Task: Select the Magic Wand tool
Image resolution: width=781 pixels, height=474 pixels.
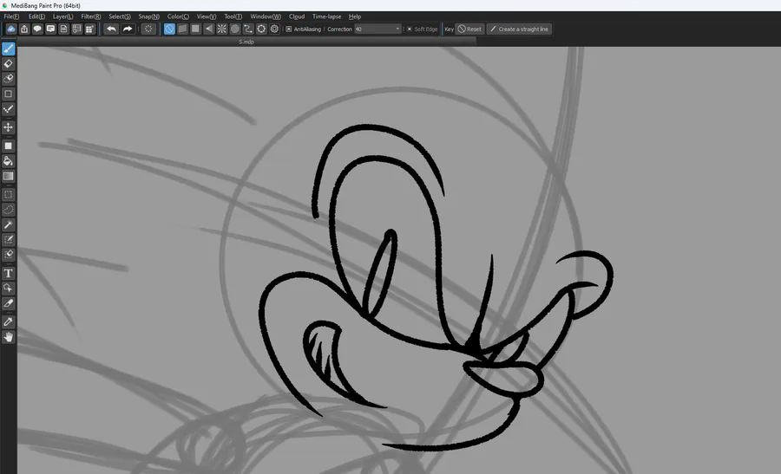Action: pos(9,224)
